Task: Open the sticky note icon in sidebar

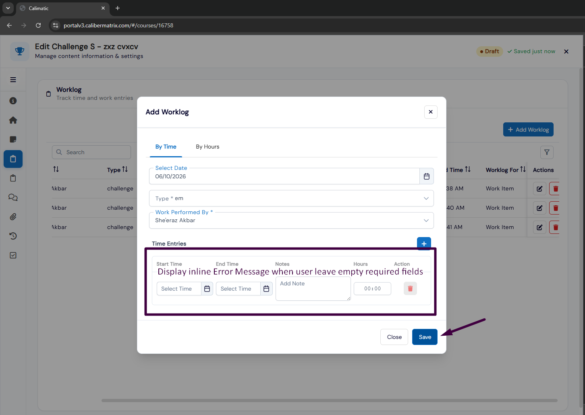Action: click(x=13, y=139)
